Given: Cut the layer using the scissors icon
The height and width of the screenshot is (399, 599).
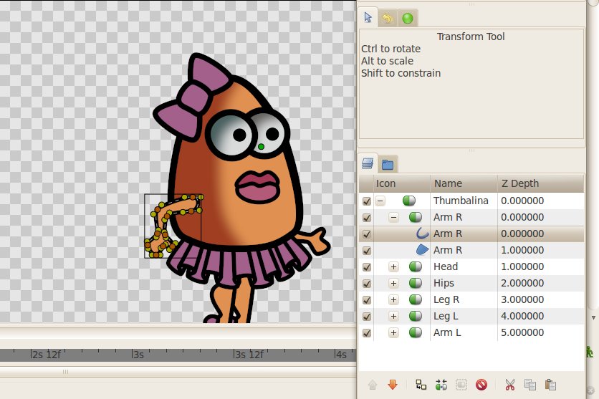Looking at the screenshot, I should [510, 385].
